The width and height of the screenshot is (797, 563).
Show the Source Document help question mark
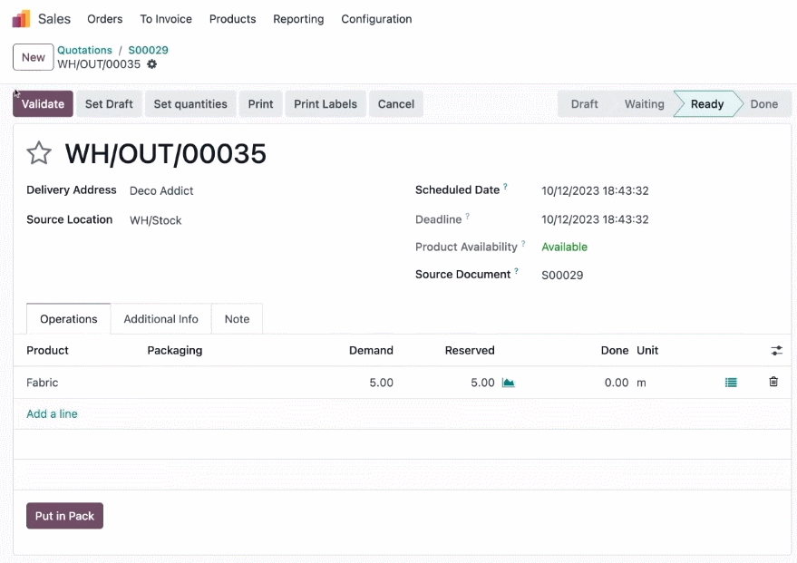click(x=516, y=271)
